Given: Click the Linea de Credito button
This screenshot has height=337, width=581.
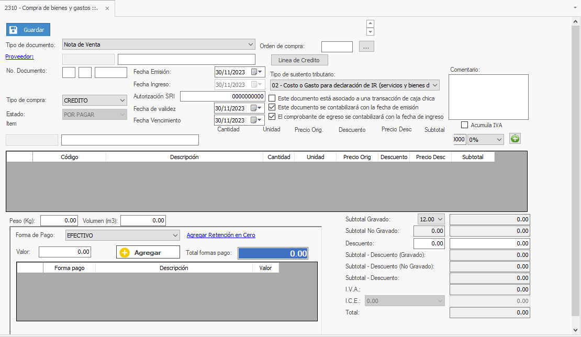Looking at the screenshot, I should (x=299, y=60).
